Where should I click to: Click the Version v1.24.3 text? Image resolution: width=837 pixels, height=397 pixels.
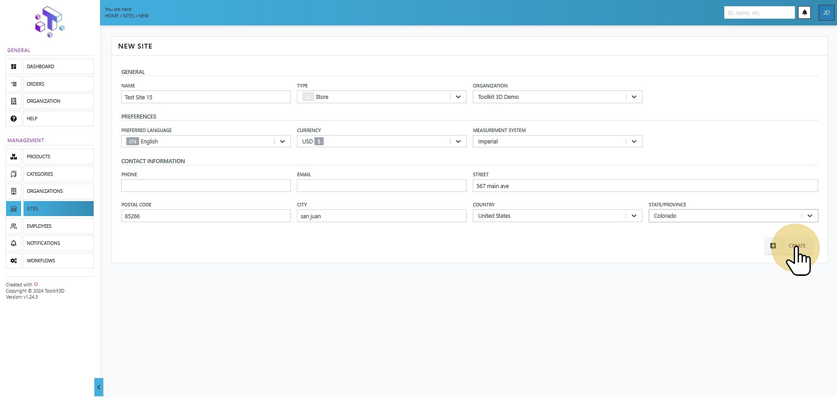(x=22, y=297)
